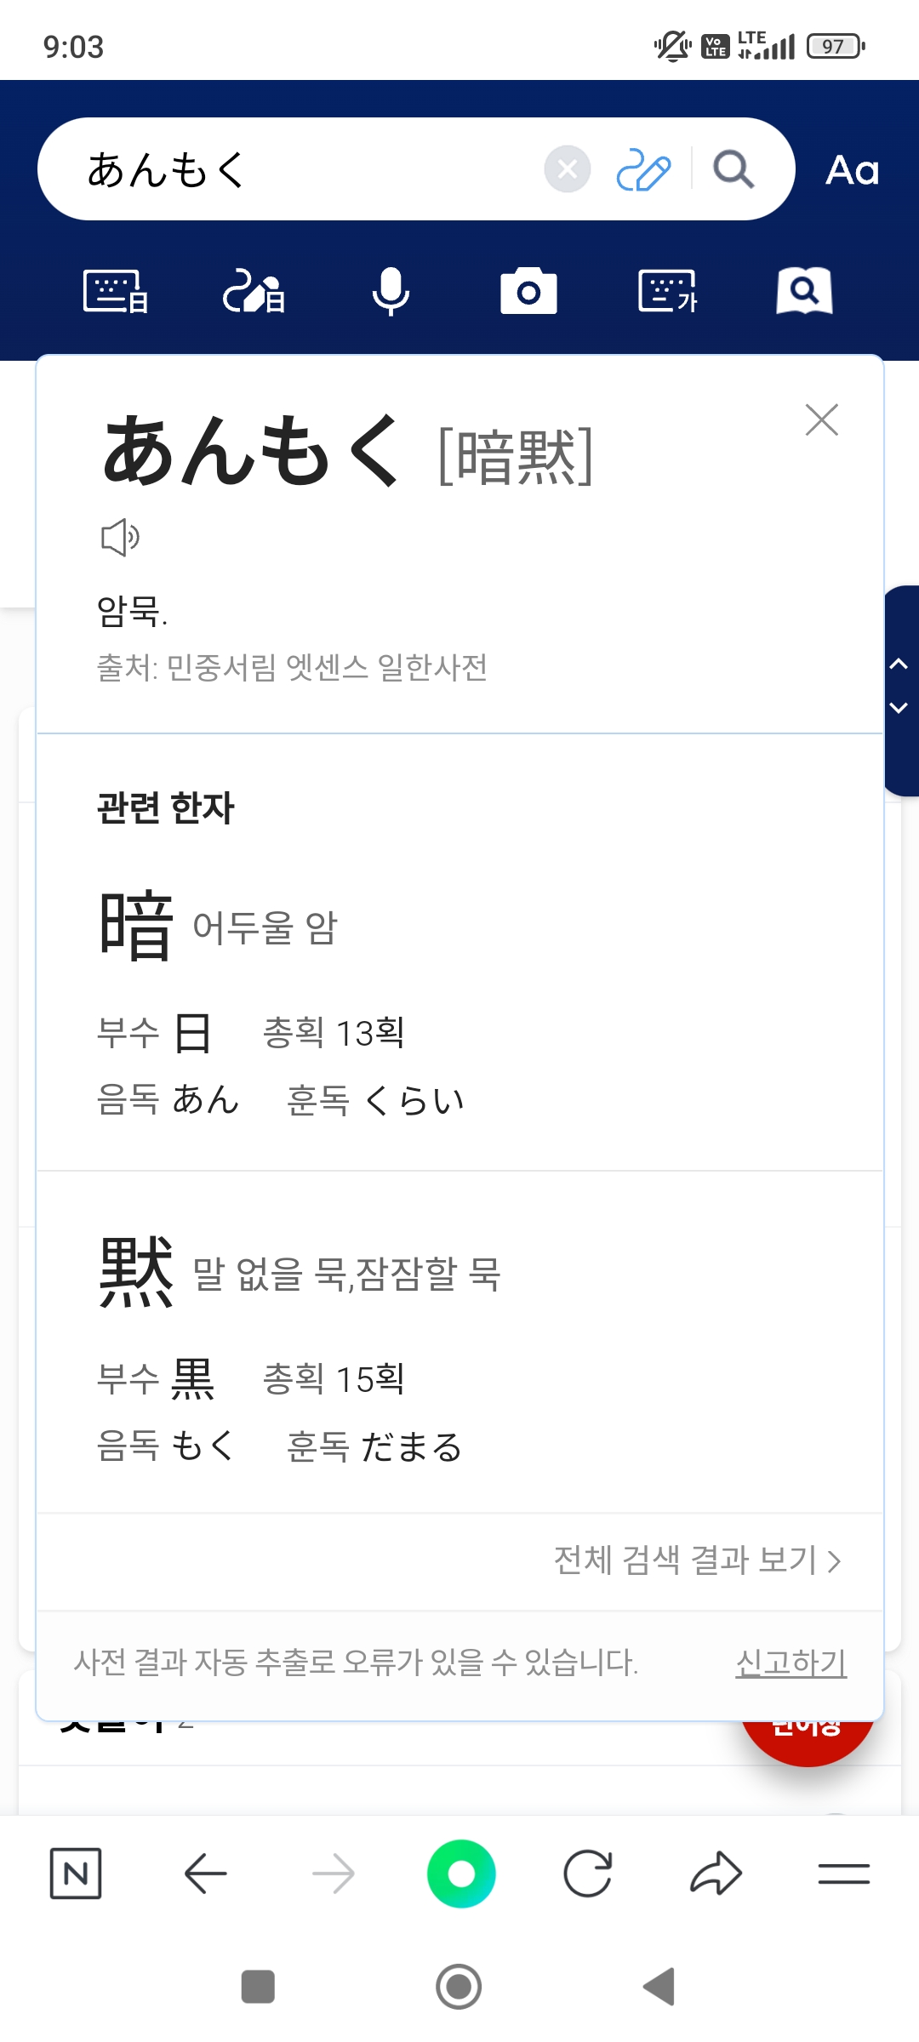Select the Japanese keyboard input icon
919x2042 pixels.
(116, 292)
